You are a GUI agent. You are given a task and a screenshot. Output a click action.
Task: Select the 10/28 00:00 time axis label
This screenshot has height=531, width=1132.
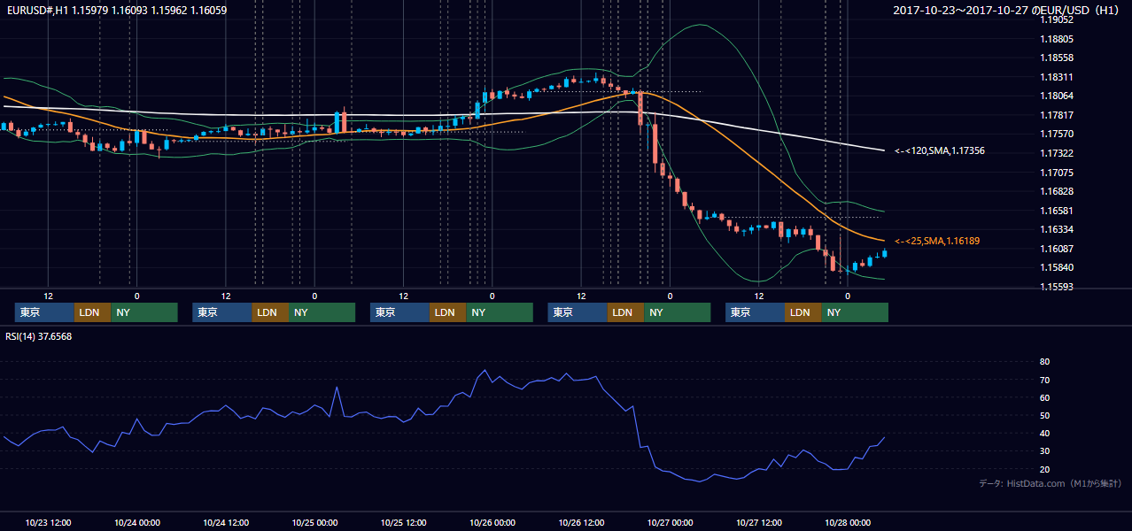pos(848,522)
